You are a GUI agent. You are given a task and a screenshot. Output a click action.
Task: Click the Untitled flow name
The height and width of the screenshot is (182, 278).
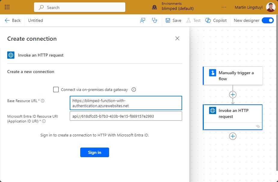[35, 20]
